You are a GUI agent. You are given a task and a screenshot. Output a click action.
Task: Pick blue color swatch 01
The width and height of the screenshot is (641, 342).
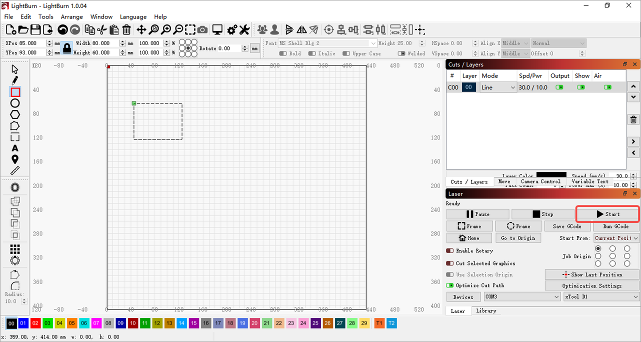pyautogui.click(x=23, y=323)
